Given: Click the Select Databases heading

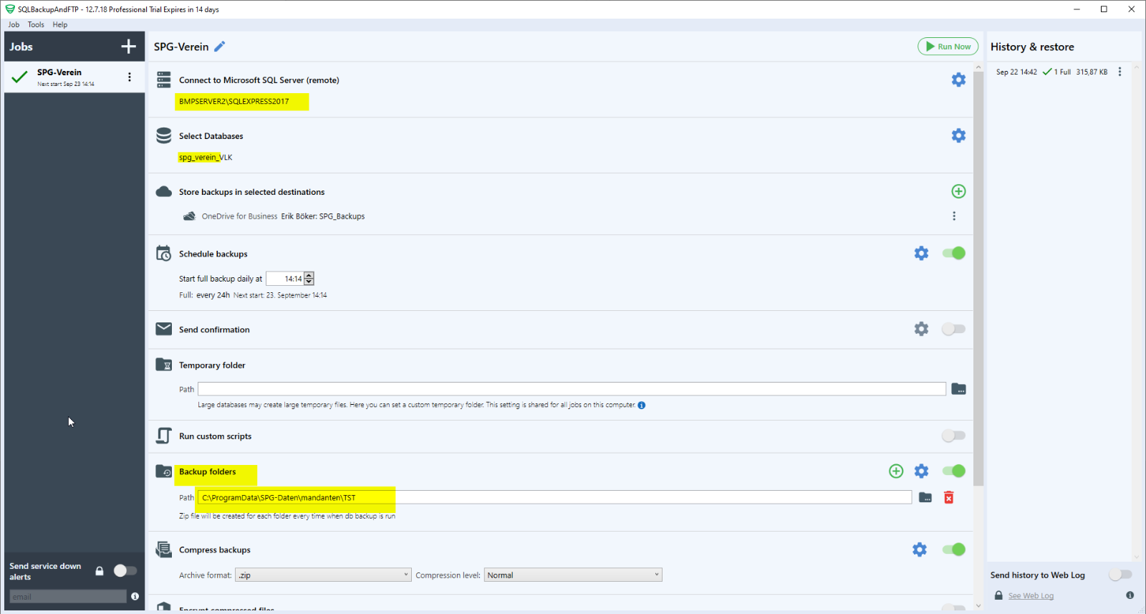Looking at the screenshot, I should (x=211, y=136).
